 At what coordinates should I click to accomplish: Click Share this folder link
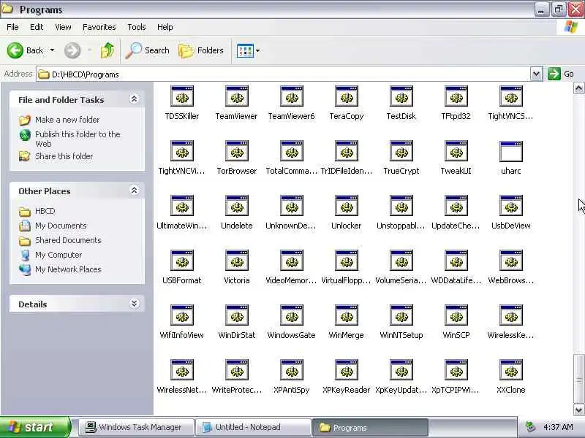click(x=64, y=156)
